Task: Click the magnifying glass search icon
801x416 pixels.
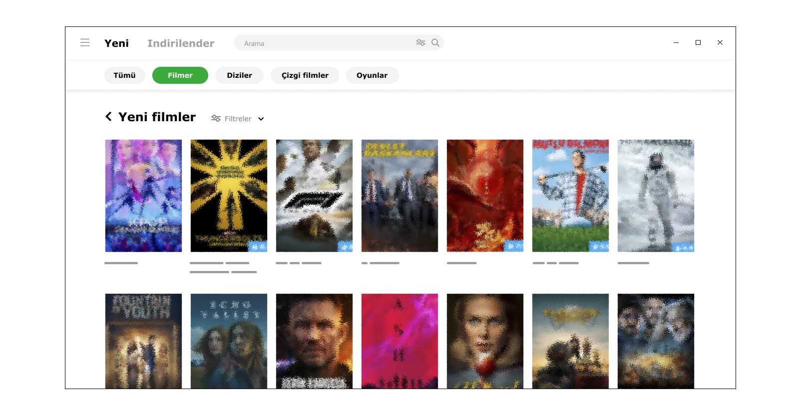Action: [x=435, y=43]
